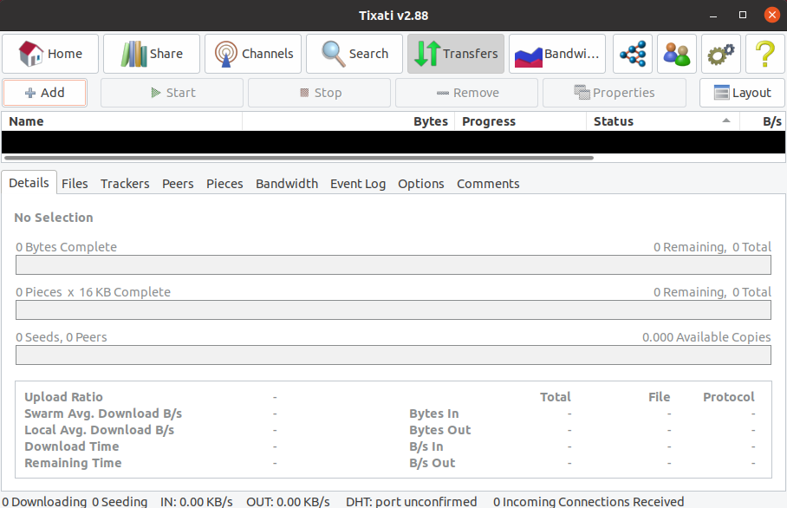Switch to the Pieces tab
Screen dimensions: 787x508
224,184
